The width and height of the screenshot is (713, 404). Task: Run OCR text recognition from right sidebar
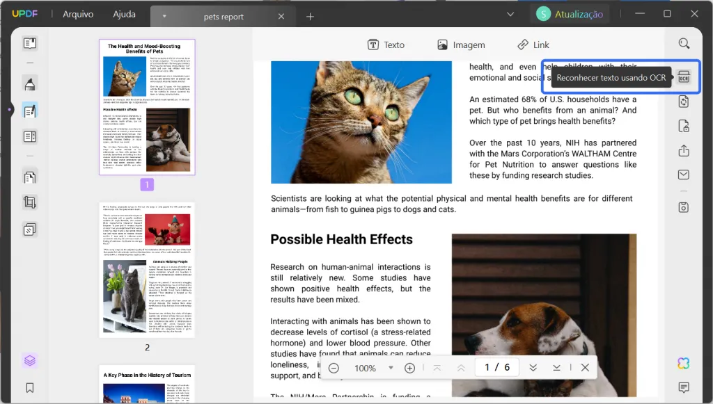point(683,76)
